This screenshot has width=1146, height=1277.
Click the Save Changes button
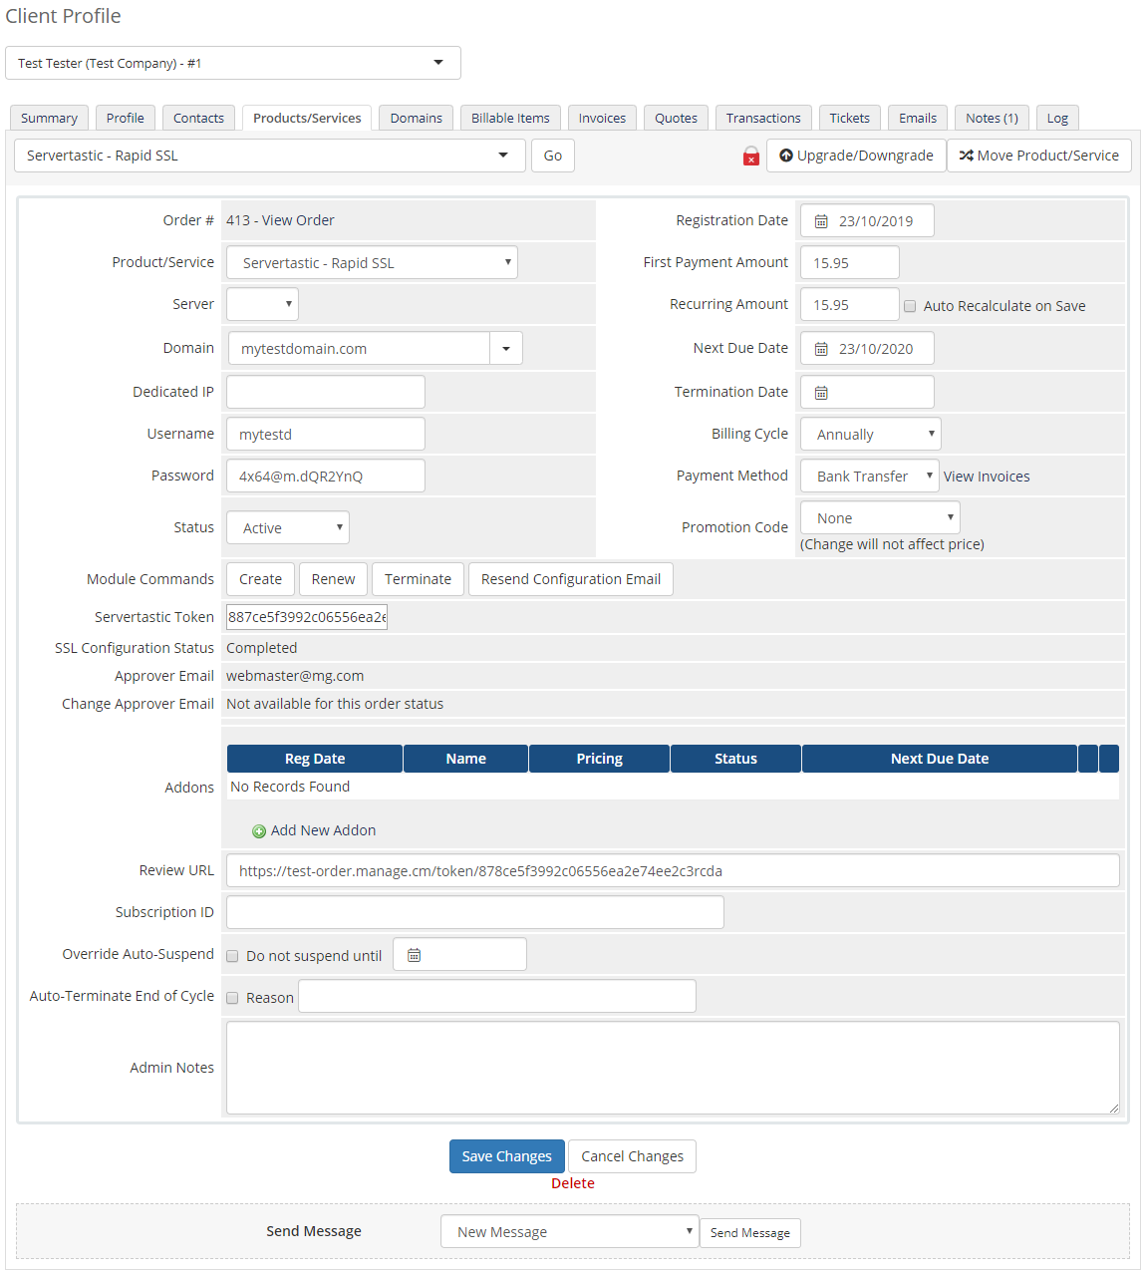506,1156
